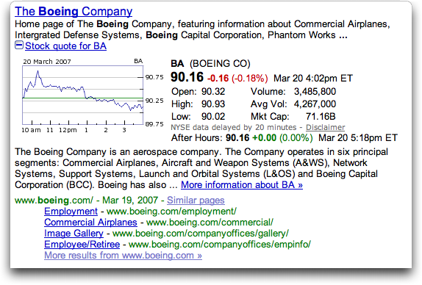The image size is (422, 285).
Task: Click the 20 March 2007 chart date label
Action: tap(47, 62)
